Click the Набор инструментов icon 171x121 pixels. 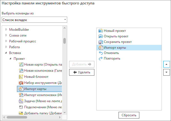coord(21,83)
